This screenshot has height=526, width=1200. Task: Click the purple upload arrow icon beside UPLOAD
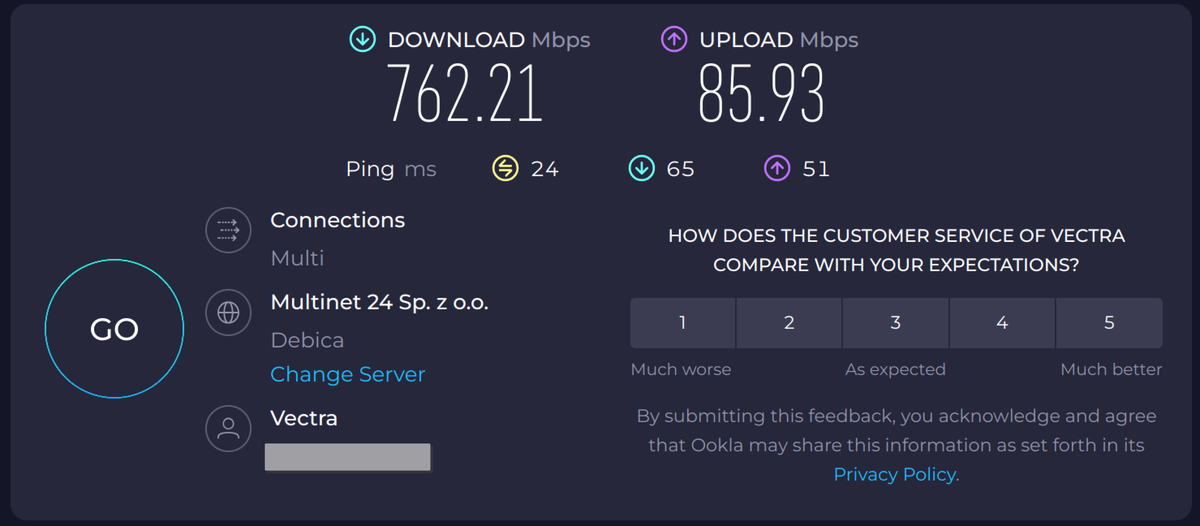674,39
